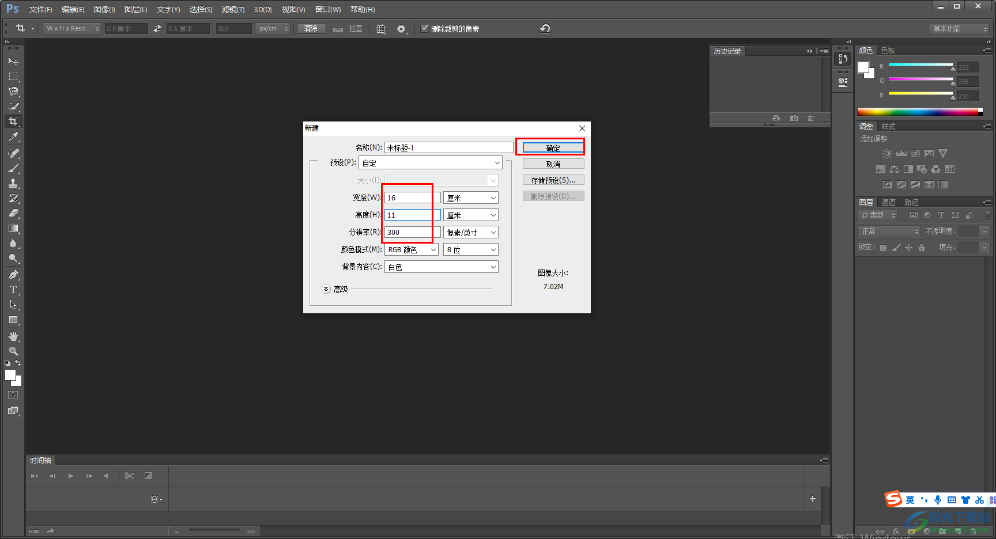The image size is (996, 539).
Task: Select the Rectangular Marquee tool
Action: click(x=13, y=76)
